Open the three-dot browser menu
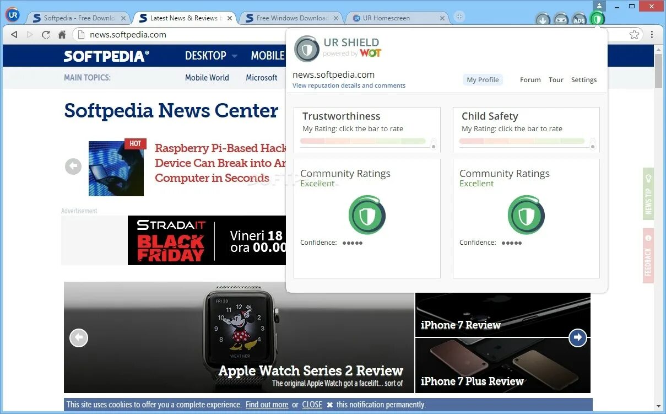 tap(652, 34)
